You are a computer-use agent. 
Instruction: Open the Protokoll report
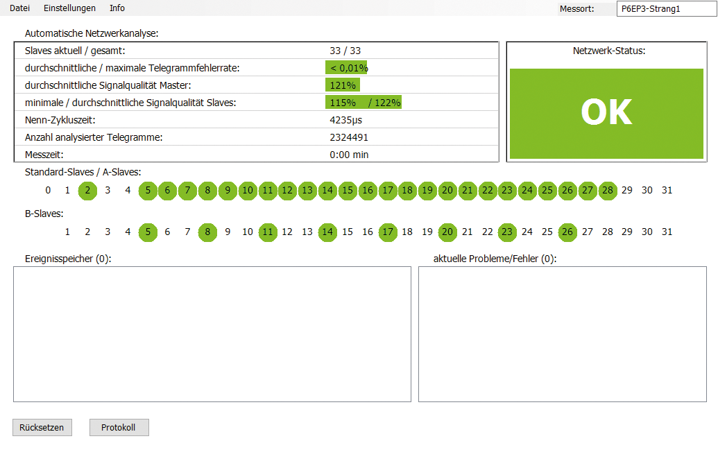(119, 427)
